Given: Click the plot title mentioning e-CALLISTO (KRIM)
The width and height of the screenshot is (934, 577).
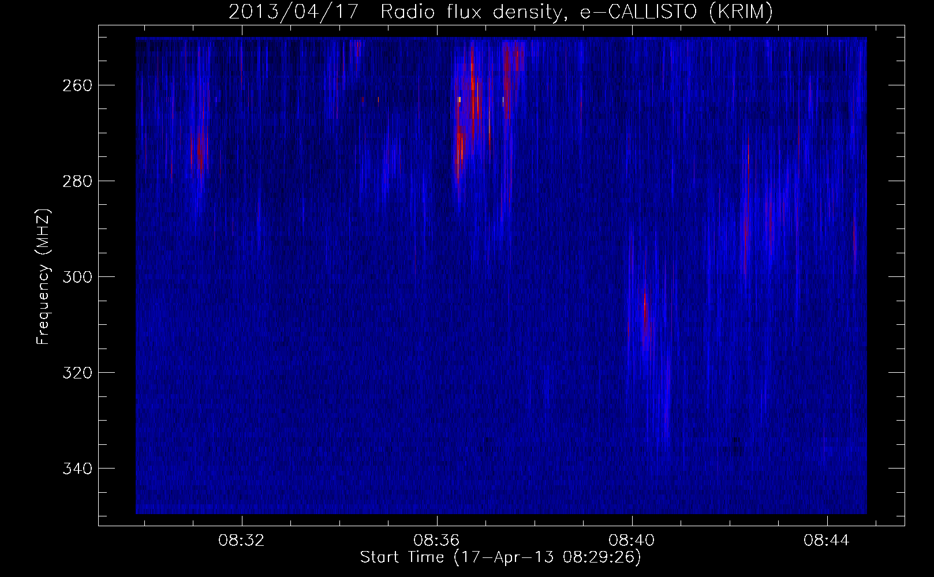Looking at the screenshot, I should pos(500,12).
